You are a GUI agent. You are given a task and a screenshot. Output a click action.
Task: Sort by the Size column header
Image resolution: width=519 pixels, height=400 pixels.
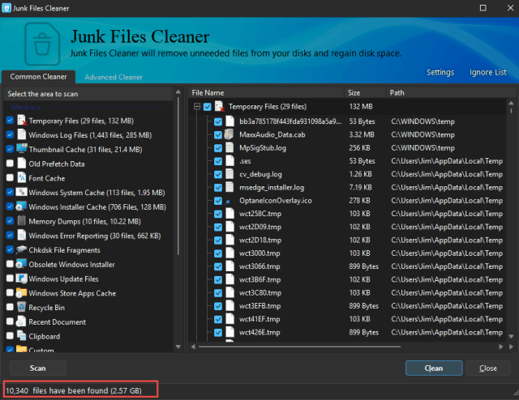pos(366,93)
